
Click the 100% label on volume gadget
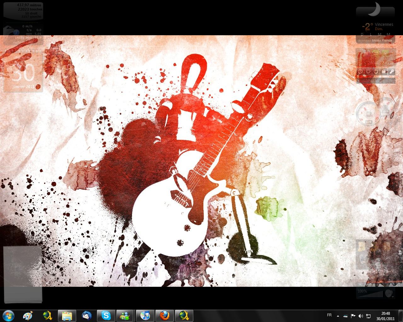tap(362, 291)
